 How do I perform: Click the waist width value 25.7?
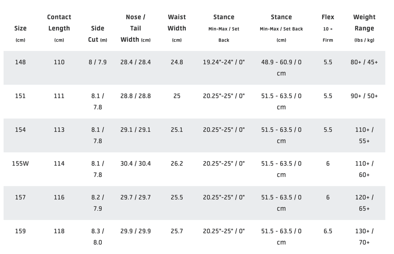coord(177,231)
